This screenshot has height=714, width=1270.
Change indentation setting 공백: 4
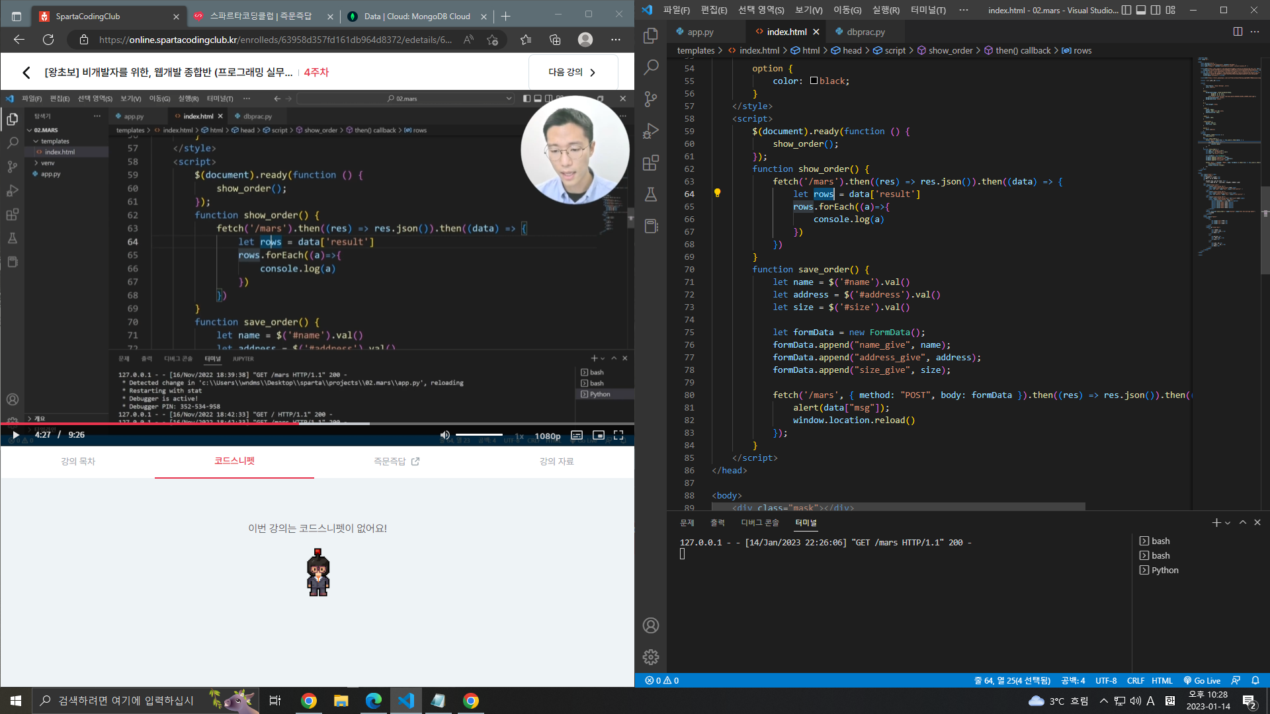(x=1073, y=680)
